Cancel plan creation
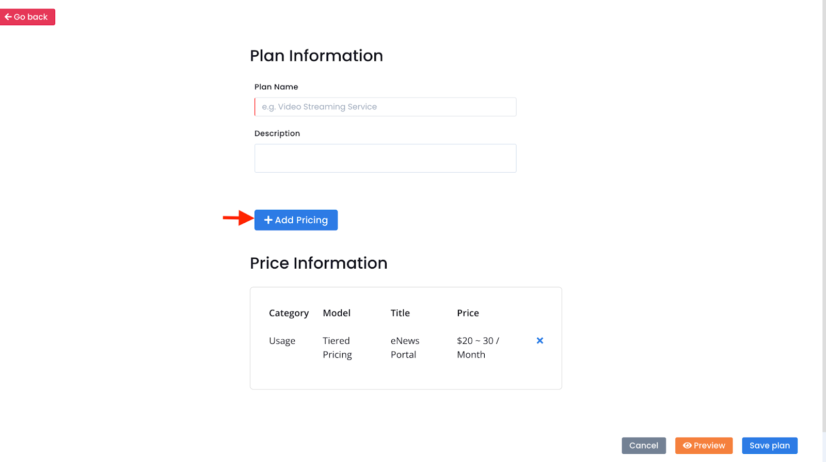This screenshot has height=462, width=826. [644, 445]
